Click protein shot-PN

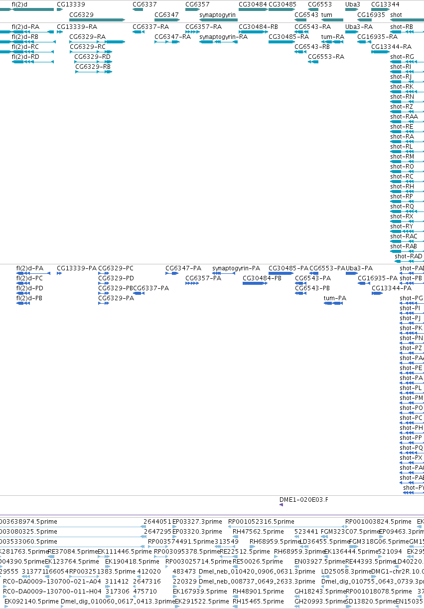[x=412, y=338]
